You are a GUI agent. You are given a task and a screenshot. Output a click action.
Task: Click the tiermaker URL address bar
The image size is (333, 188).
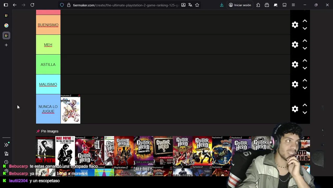[x=126, y=5]
